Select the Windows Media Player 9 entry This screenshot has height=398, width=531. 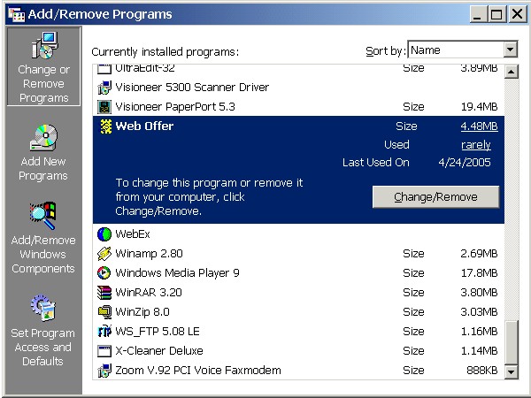[298, 273]
